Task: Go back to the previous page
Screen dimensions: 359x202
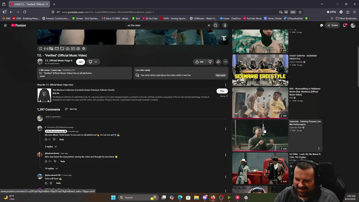Action: (11, 12)
